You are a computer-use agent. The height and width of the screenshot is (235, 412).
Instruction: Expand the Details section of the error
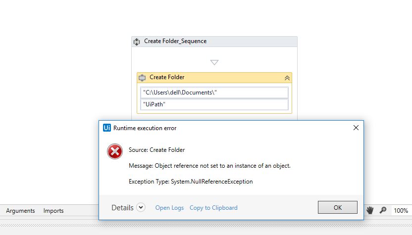point(141,207)
